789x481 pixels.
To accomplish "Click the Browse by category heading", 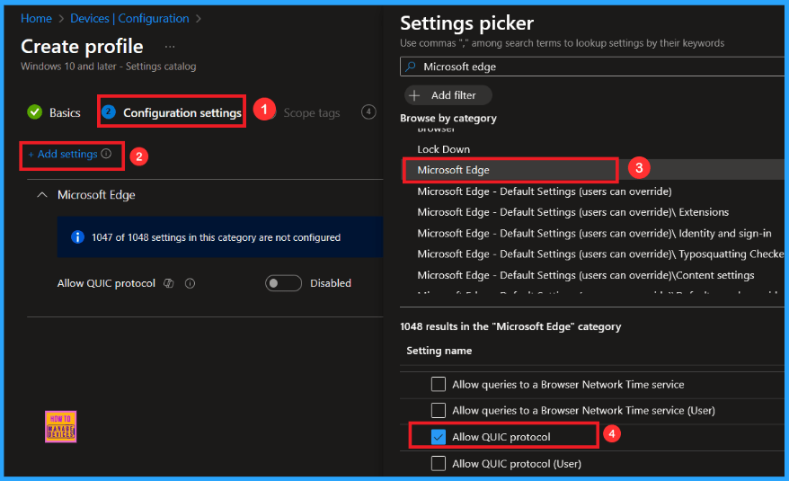I will [x=448, y=118].
